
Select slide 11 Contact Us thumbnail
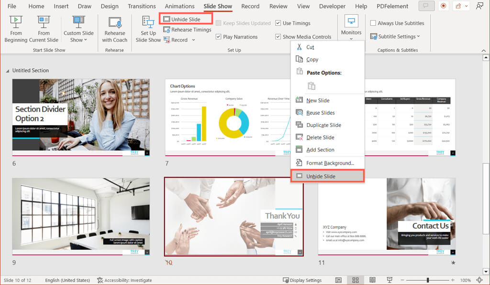(387, 216)
